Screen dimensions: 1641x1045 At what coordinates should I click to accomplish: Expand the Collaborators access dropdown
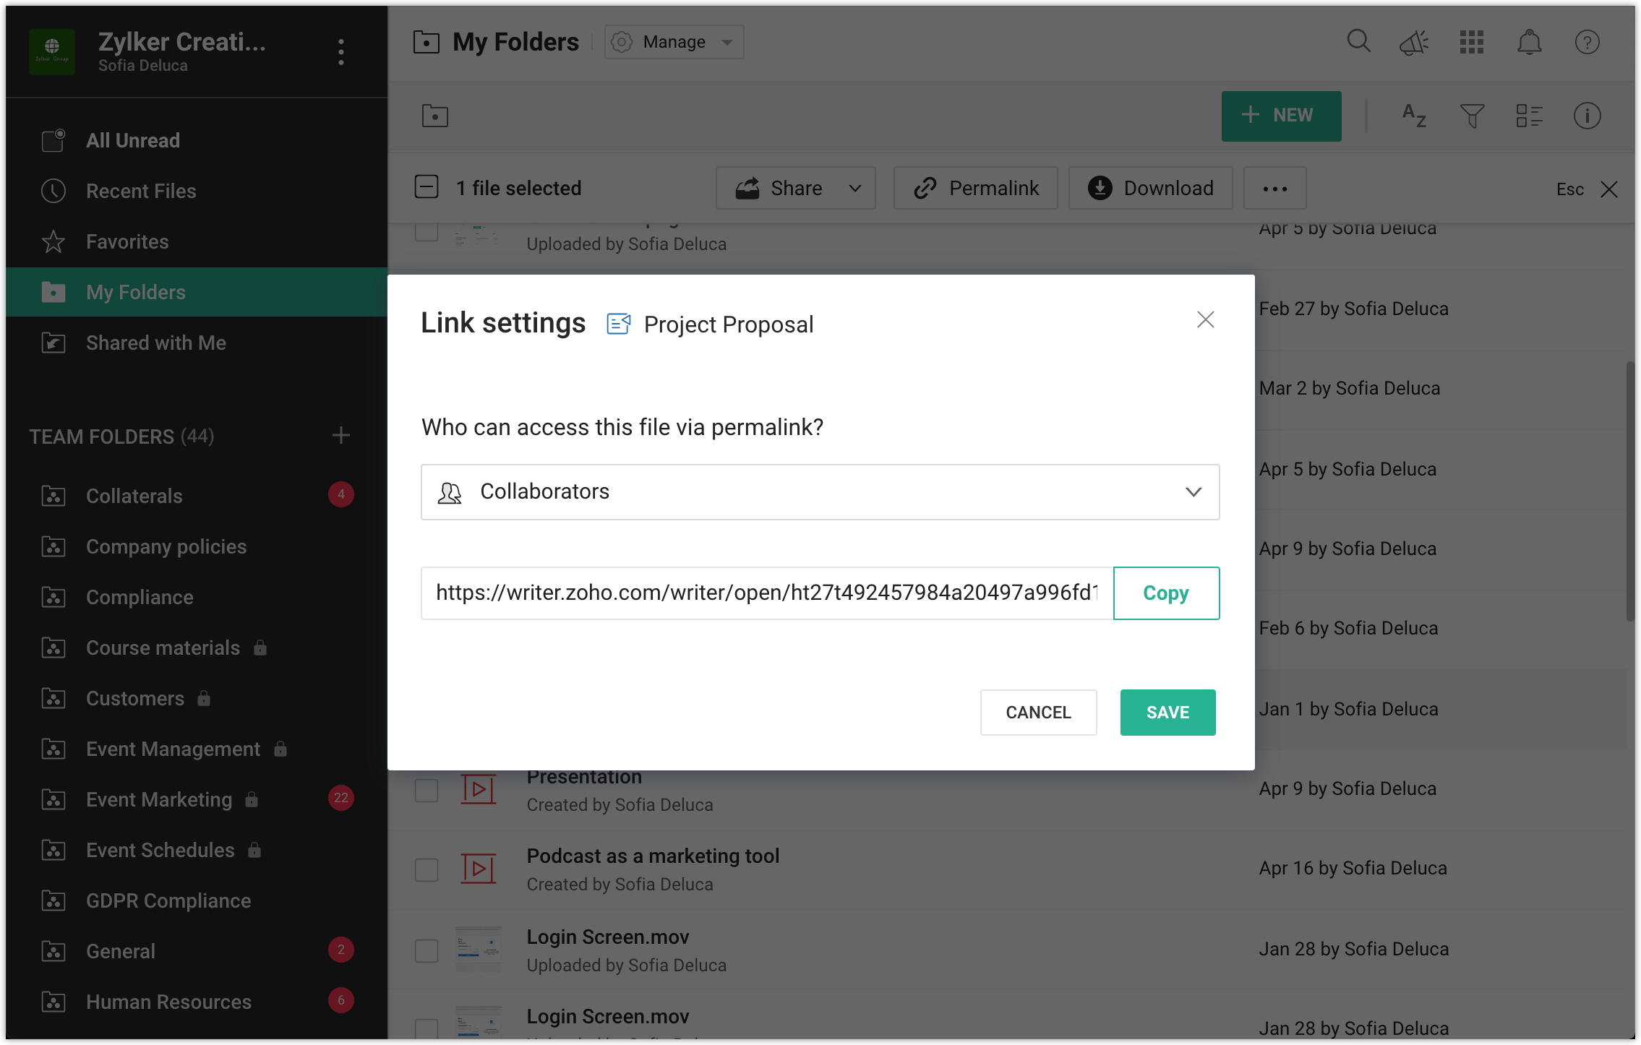pyautogui.click(x=820, y=492)
